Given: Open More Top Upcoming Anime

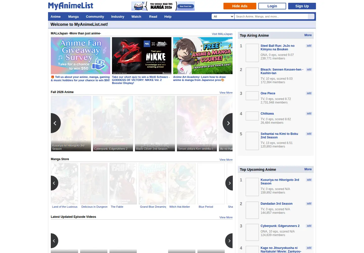Looking at the screenshot, I should (308, 169).
